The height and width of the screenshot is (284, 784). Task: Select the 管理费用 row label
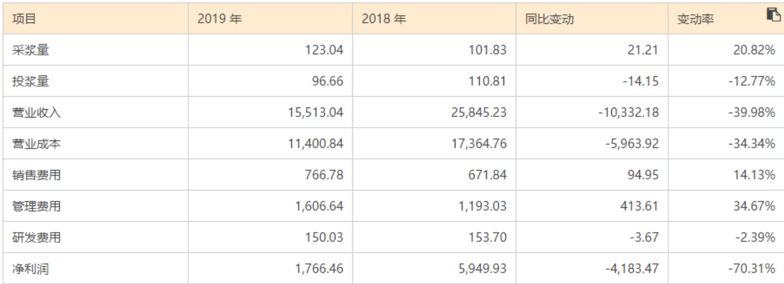pos(37,206)
